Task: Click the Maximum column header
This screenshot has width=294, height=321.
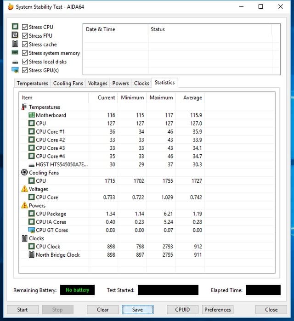Action: click(x=161, y=98)
